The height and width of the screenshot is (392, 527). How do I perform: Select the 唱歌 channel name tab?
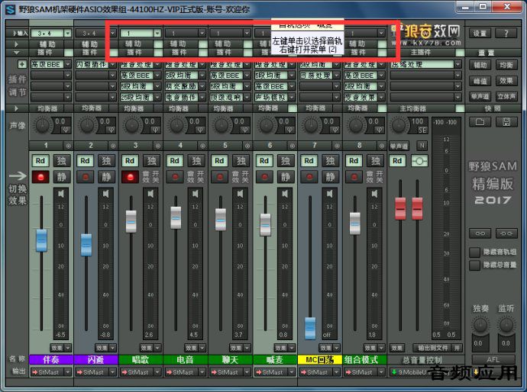141,360
